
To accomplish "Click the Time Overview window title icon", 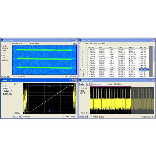I will [80, 80].
